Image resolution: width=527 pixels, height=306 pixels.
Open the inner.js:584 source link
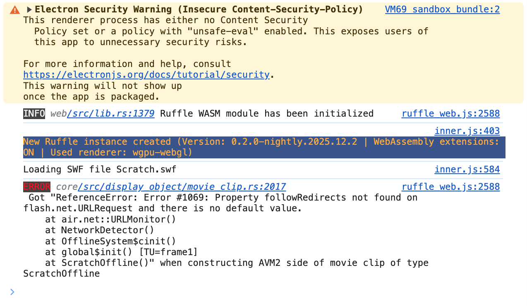click(467, 170)
